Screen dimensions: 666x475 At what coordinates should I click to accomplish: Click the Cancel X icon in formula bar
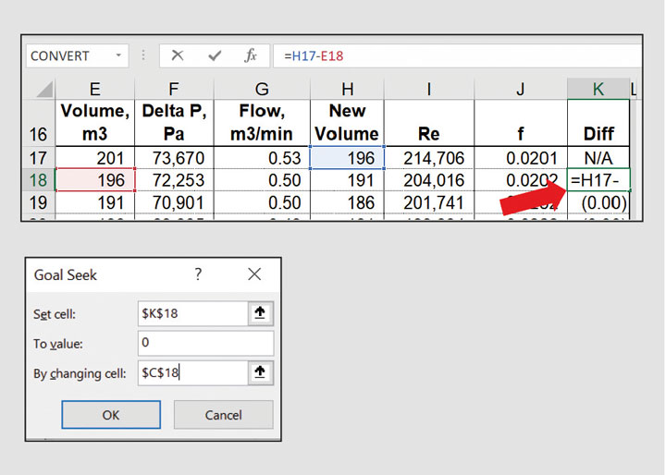point(178,56)
